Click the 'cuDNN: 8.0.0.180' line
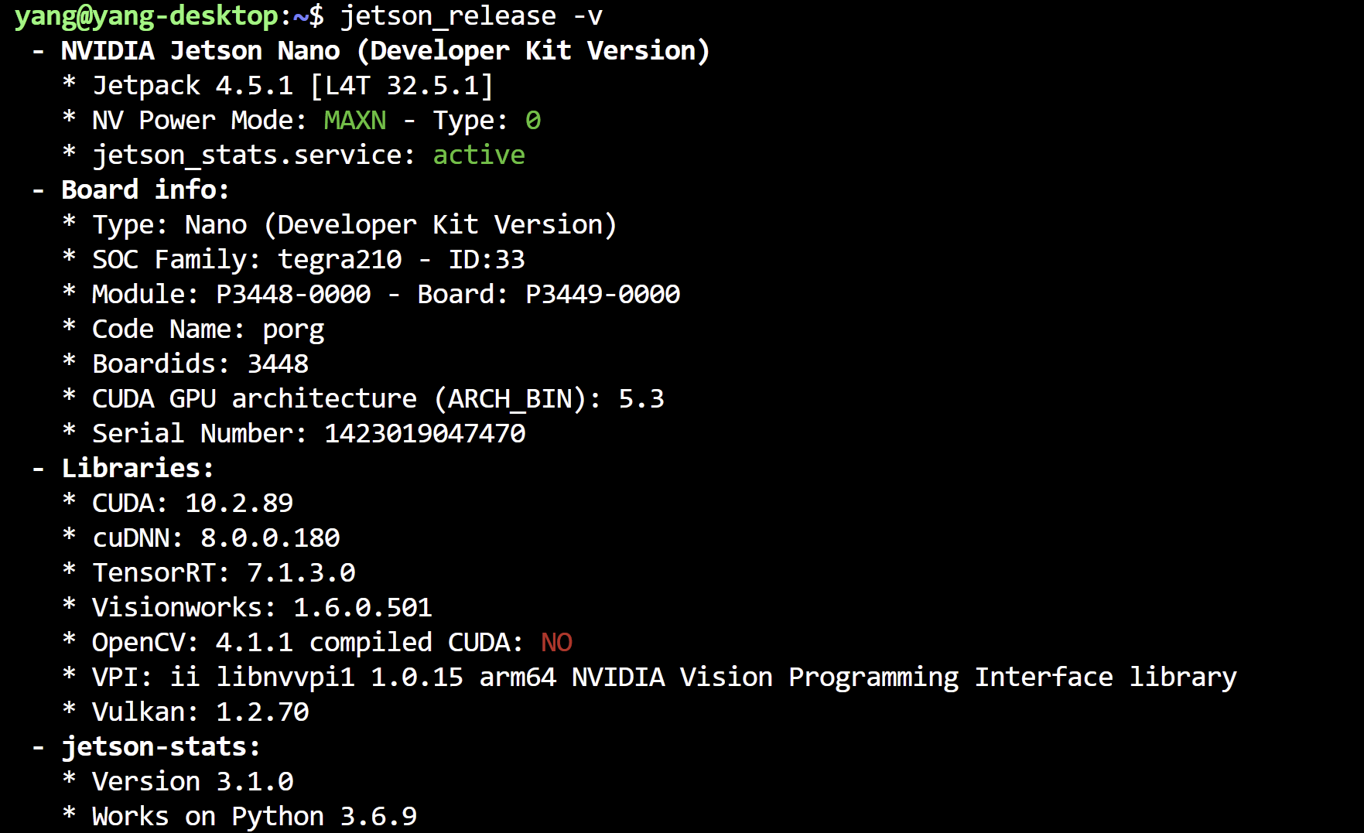This screenshot has height=833, width=1364. 216,538
